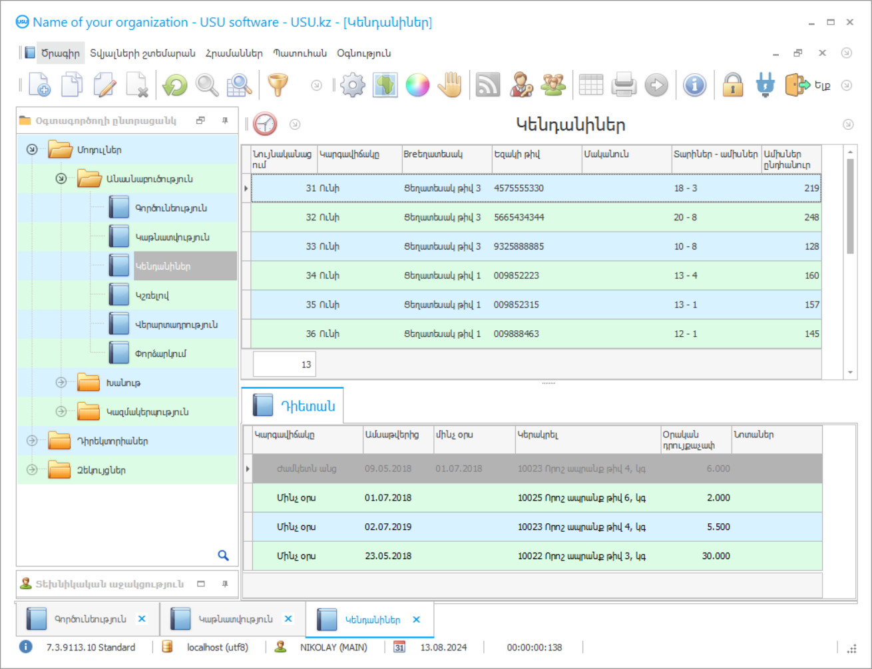The width and height of the screenshot is (872, 669).
Task: Sort by Մականուն column header
Action: tap(627, 159)
